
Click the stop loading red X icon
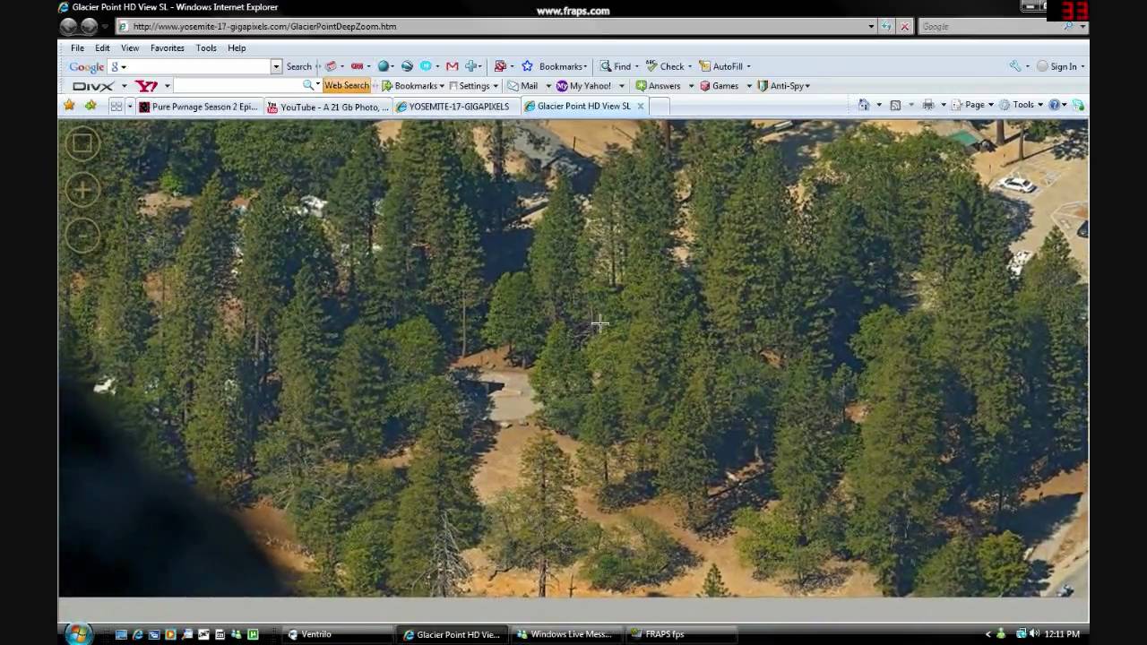(x=905, y=26)
